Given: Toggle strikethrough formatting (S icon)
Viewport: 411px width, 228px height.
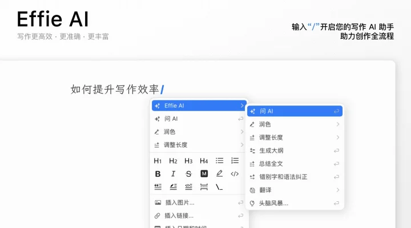Looking at the screenshot, I should (188, 174).
